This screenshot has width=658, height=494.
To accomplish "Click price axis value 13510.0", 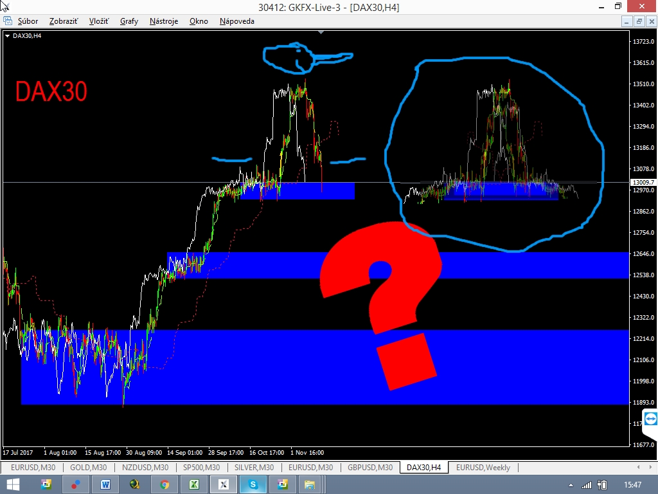I will point(643,84).
